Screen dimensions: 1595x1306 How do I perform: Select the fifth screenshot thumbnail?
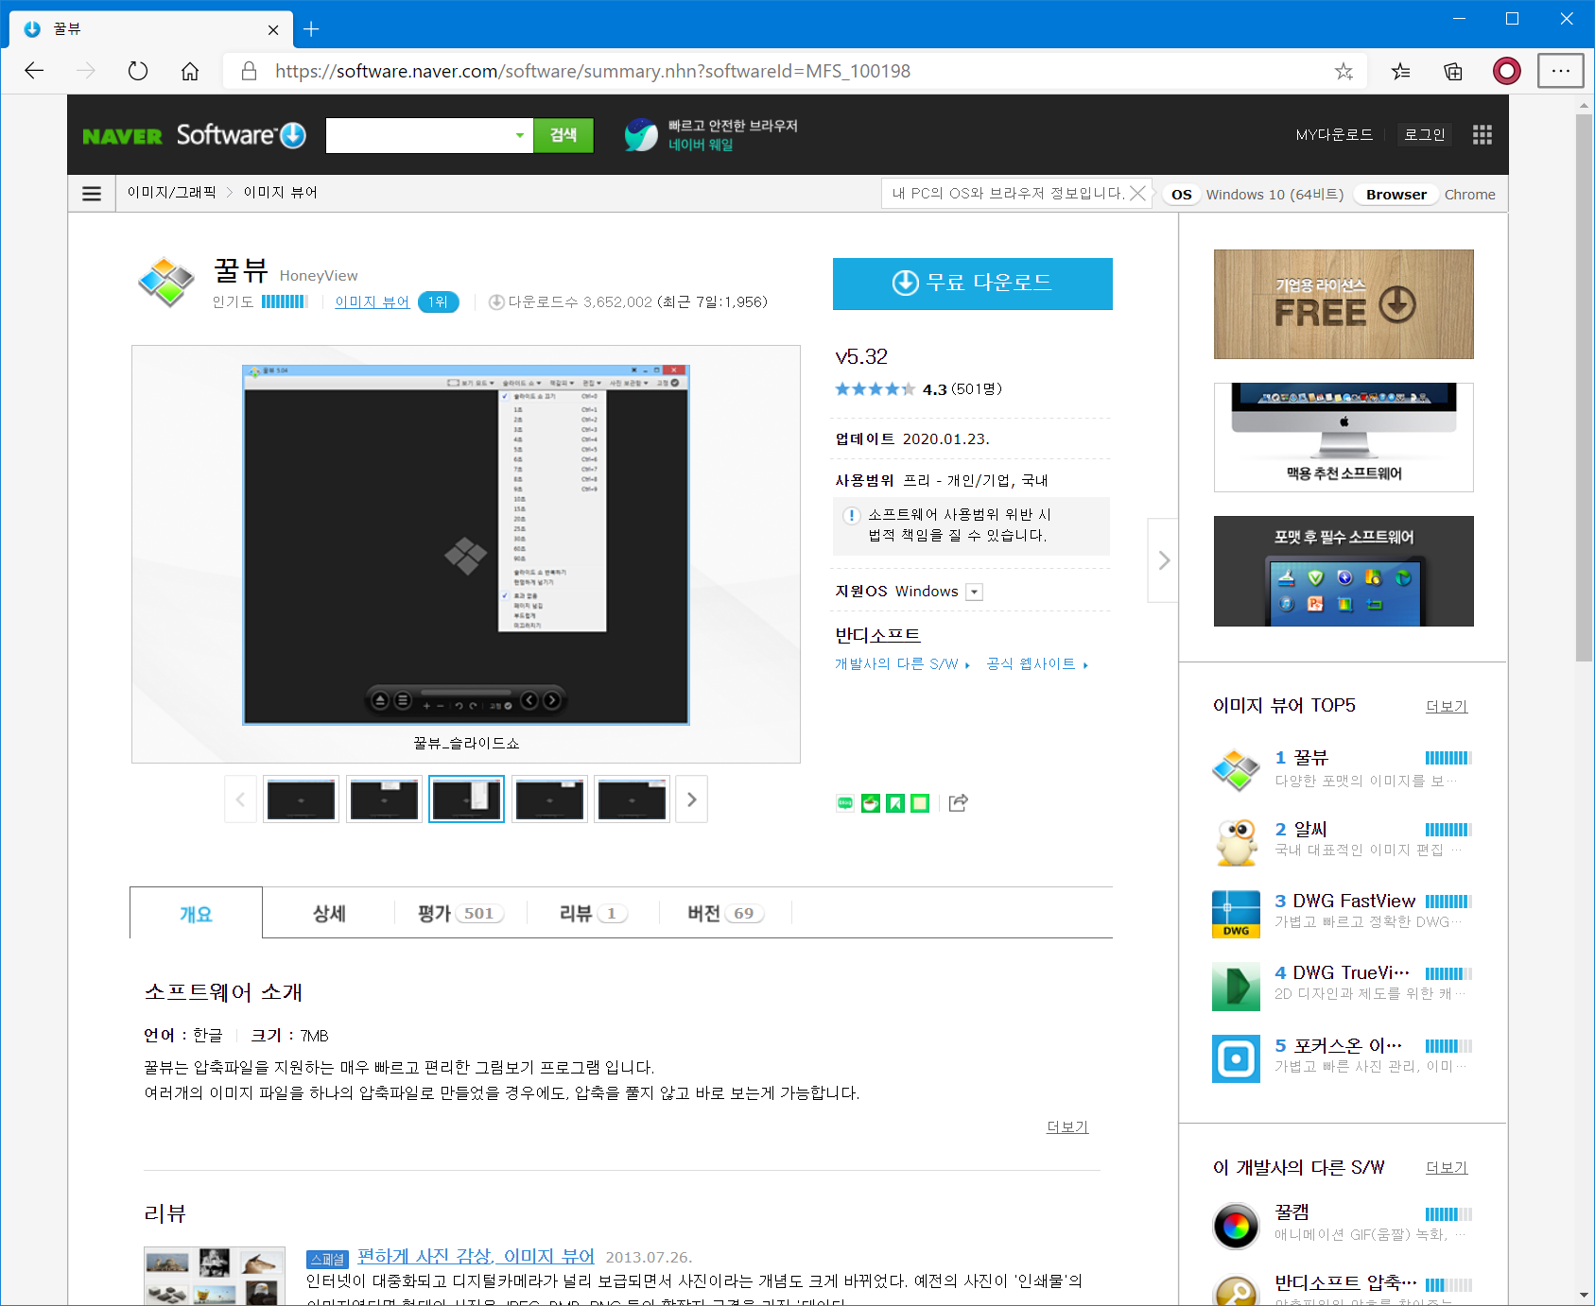point(632,799)
